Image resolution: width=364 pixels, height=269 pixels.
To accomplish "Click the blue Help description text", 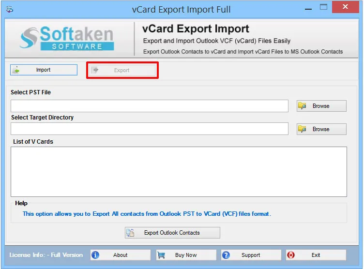I will click(x=147, y=214).
